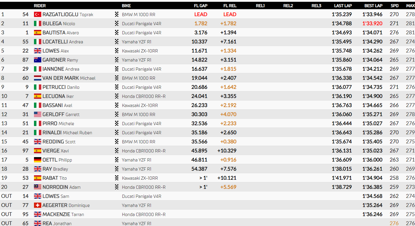The image size is (415, 226).
Task: Click the checkered flag in Rabat's row
Action: pos(117,178)
